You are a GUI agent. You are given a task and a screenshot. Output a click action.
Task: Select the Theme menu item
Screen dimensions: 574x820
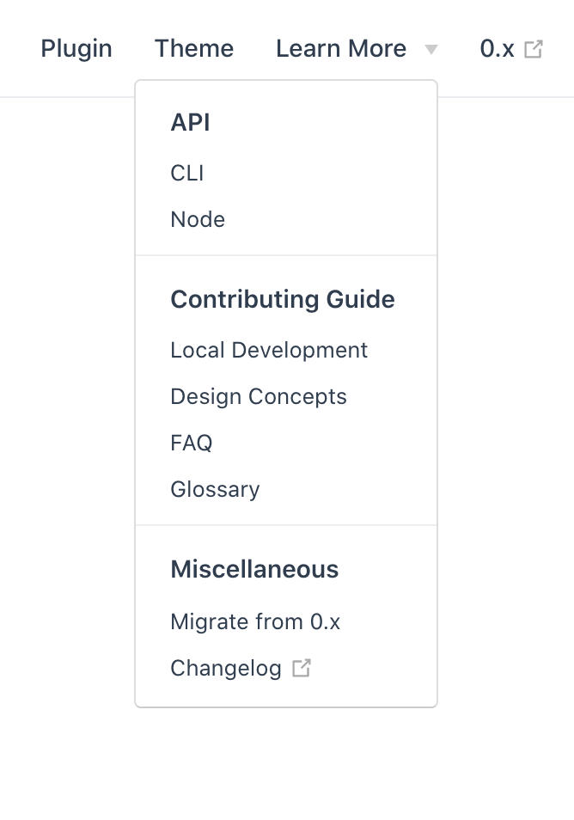point(193,49)
